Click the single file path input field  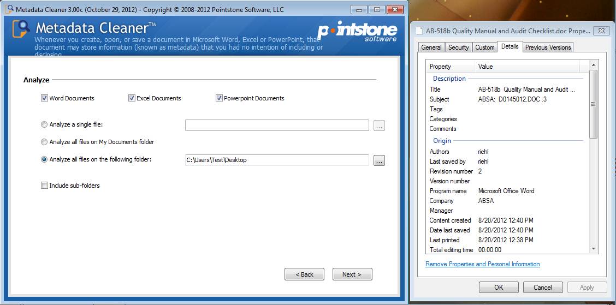click(277, 125)
